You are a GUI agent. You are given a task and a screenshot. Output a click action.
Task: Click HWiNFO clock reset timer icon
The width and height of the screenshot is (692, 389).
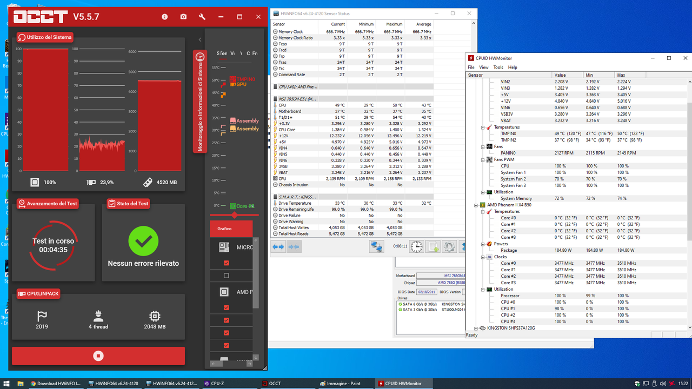click(416, 247)
